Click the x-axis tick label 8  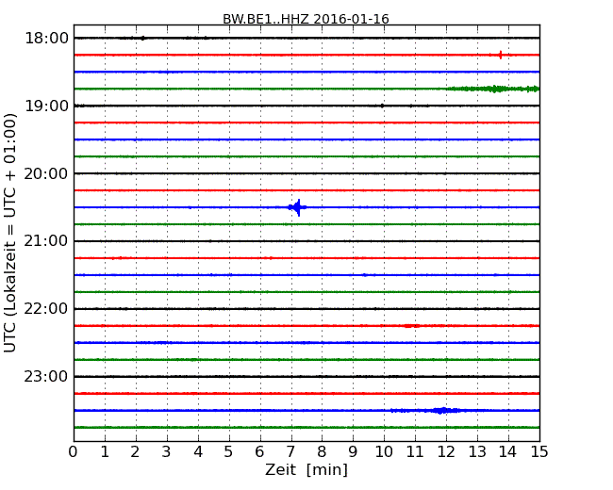tap(322, 451)
